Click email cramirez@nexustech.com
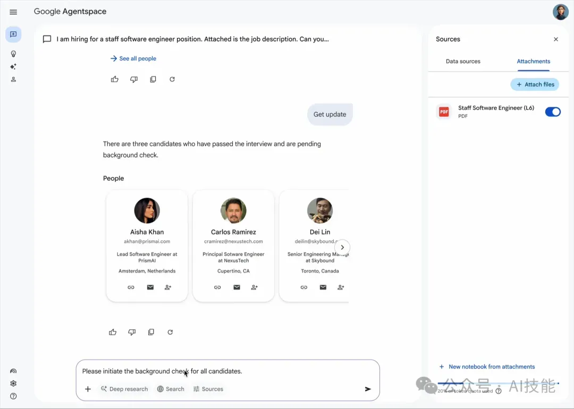The width and height of the screenshot is (574, 409). click(x=233, y=242)
